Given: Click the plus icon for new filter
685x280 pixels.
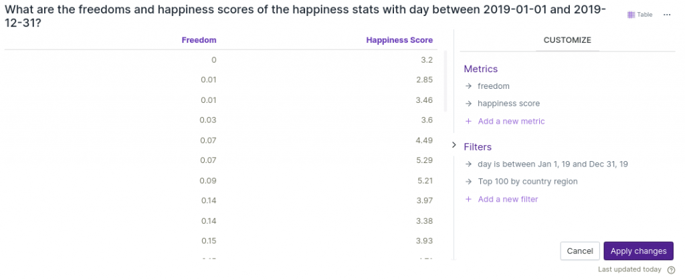Looking at the screenshot, I should click(x=468, y=199).
